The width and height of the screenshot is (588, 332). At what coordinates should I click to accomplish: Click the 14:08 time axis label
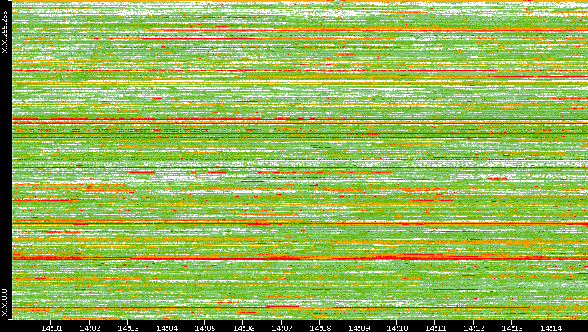point(320,328)
